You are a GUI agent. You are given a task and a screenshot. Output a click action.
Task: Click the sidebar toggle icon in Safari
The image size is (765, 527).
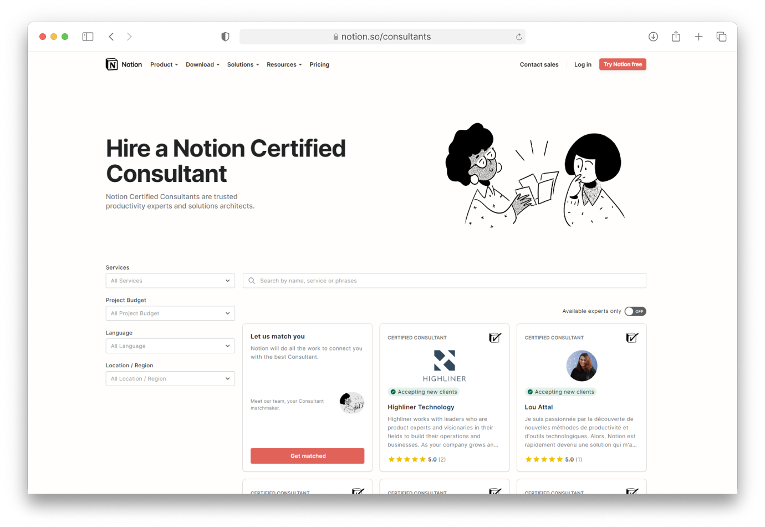pos(88,36)
